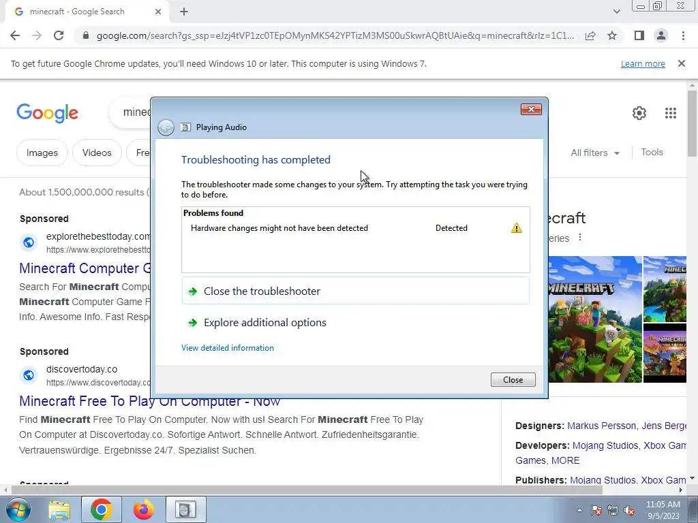This screenshot has width=698, height=523.
Task: Open the tab search dropdown arrow
Action: coord(616,12)
